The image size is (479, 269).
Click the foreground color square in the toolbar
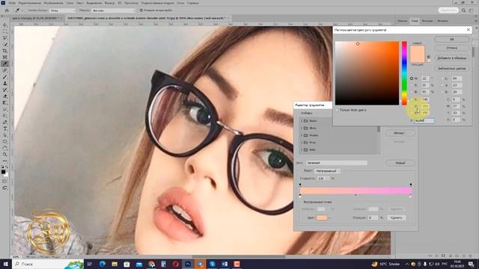click(3, 172)
